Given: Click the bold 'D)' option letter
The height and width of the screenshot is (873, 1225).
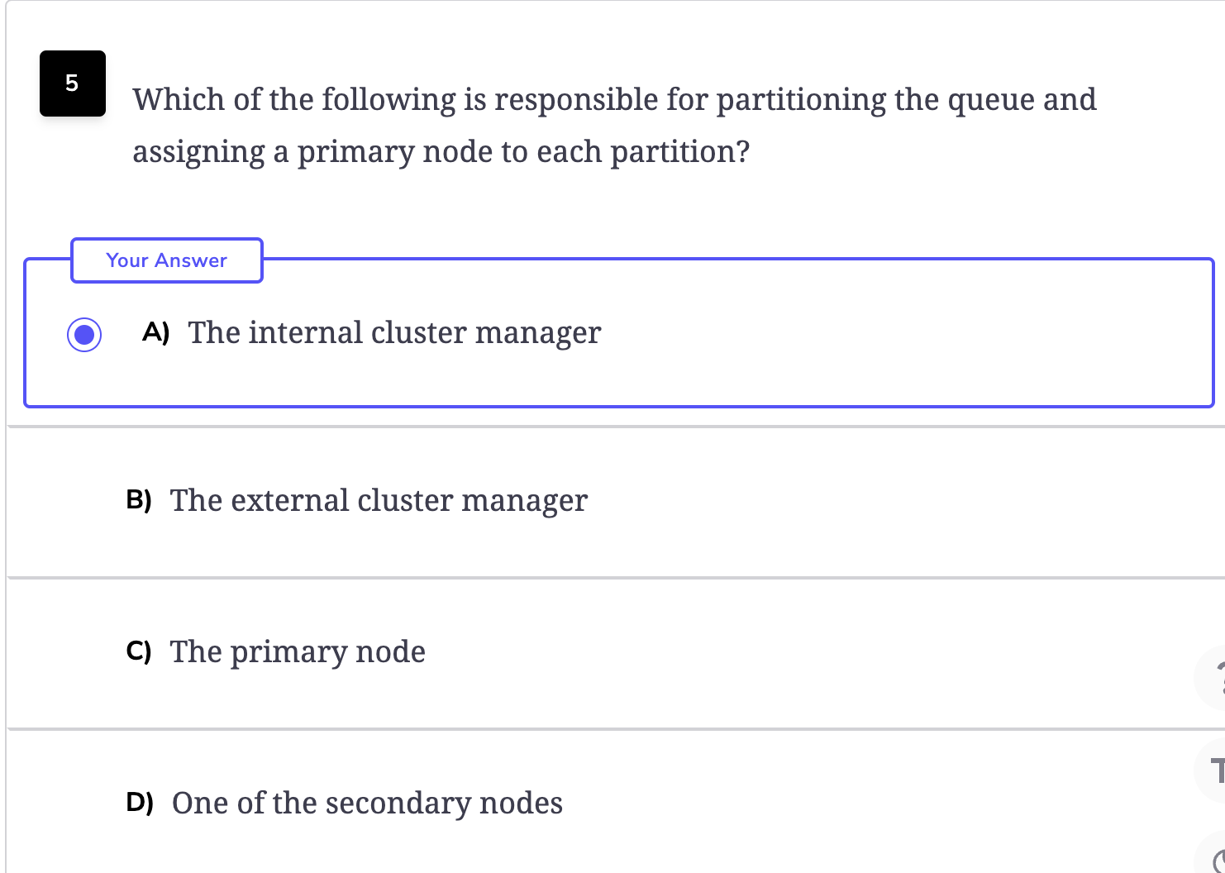Looking at the screenshot, I should 140,803.
